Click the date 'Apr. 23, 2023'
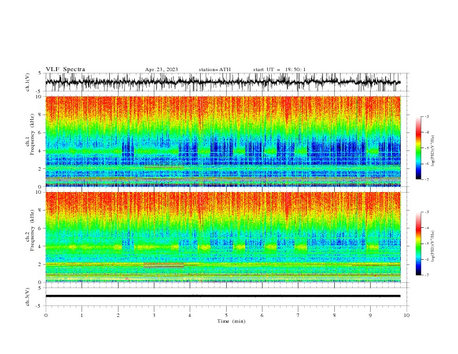The width and height of the screenshot is (458, 354). click(161, 69)
